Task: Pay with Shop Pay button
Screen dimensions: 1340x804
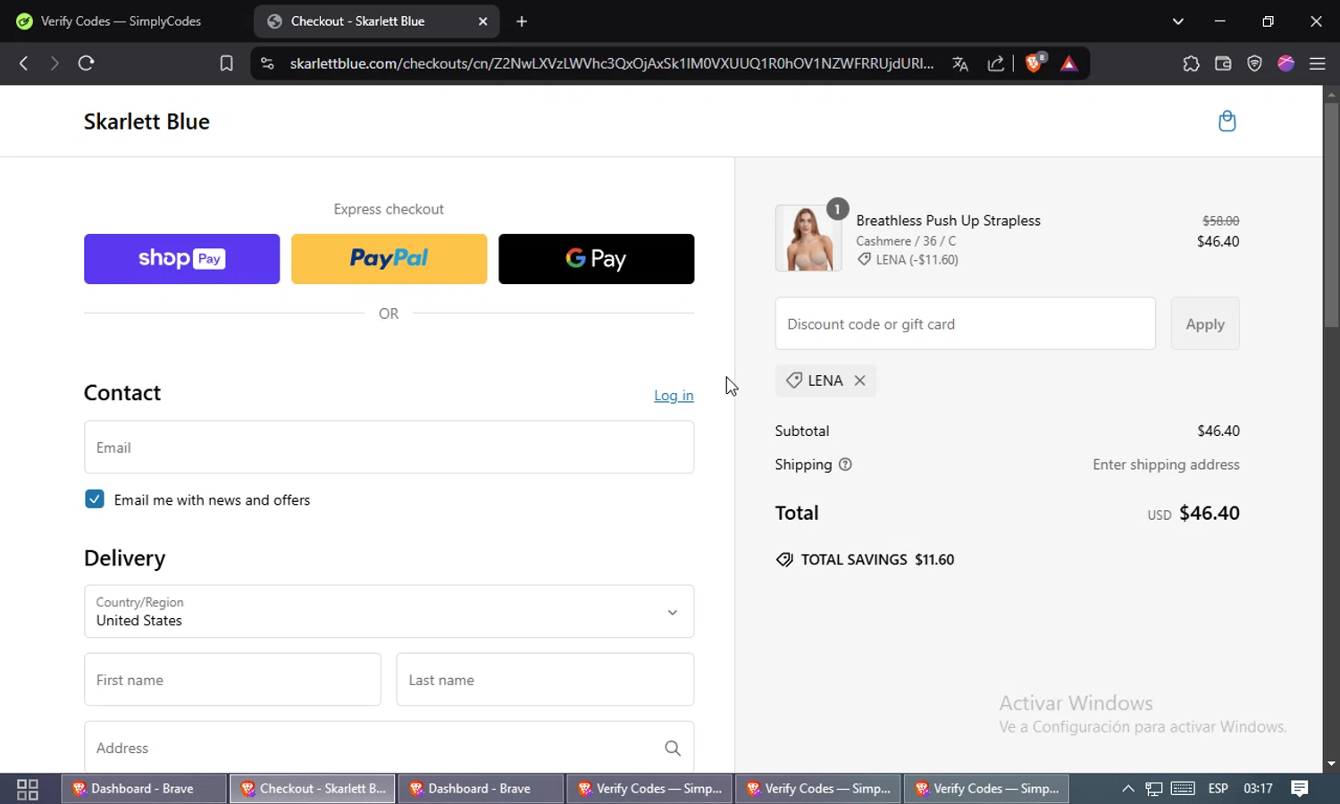Action: click(x=182, y=259)
